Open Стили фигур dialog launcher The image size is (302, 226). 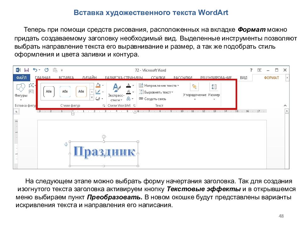pyautogui.click(x=104, y=105)
